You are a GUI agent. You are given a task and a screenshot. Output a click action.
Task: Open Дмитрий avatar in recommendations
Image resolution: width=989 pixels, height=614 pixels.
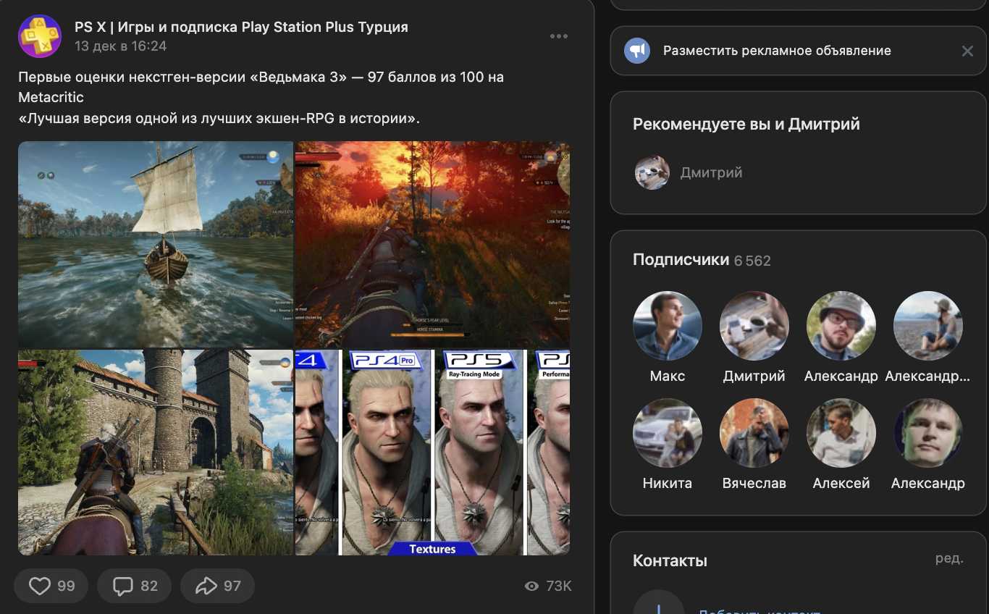coord(652,172)
